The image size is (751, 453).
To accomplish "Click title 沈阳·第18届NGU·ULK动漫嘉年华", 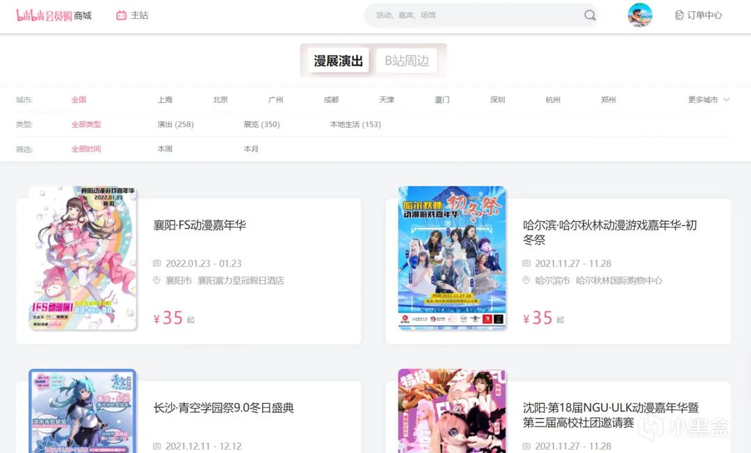I will pyautogui.click(x=611, y=415).
